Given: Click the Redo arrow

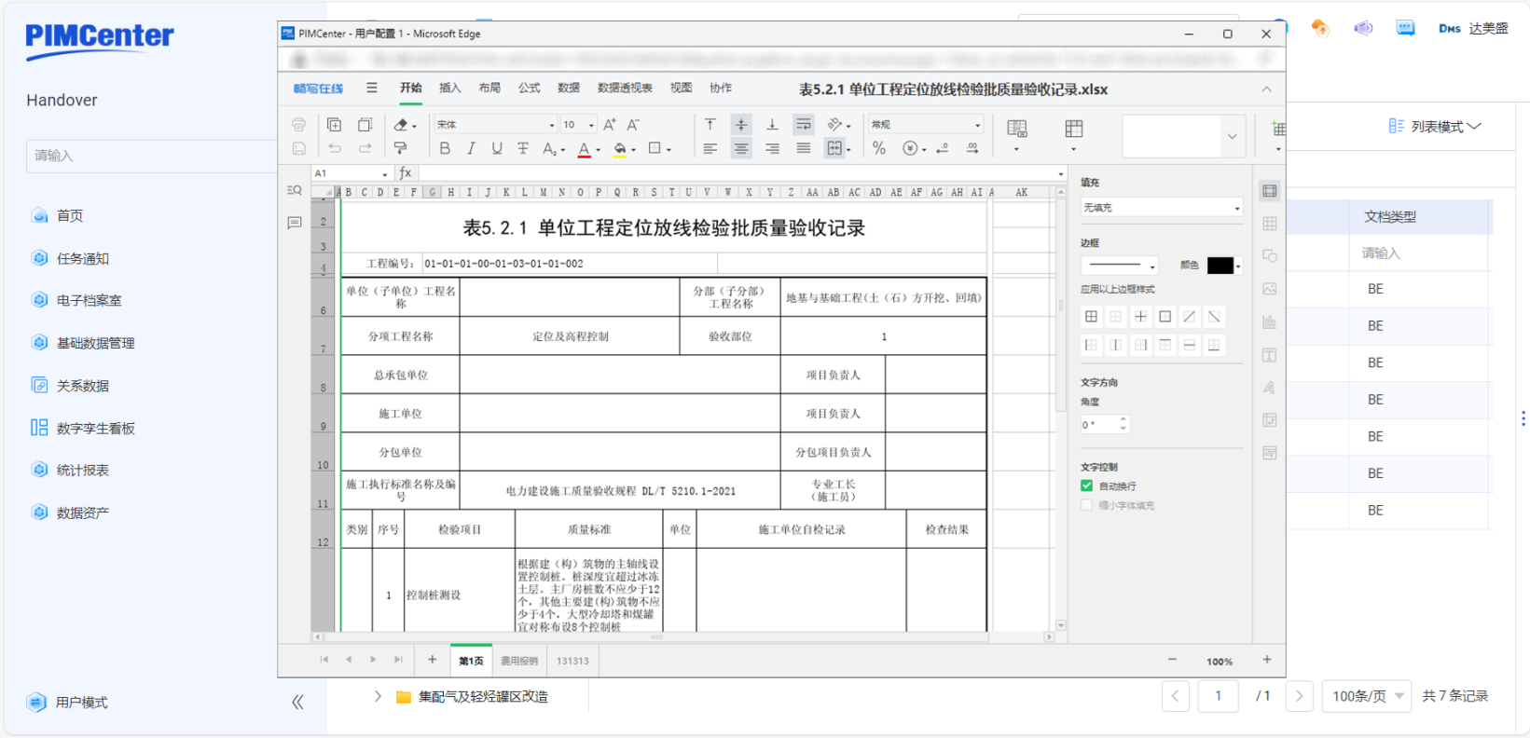Looking at the screenshot, I should [x=365, y=148].
